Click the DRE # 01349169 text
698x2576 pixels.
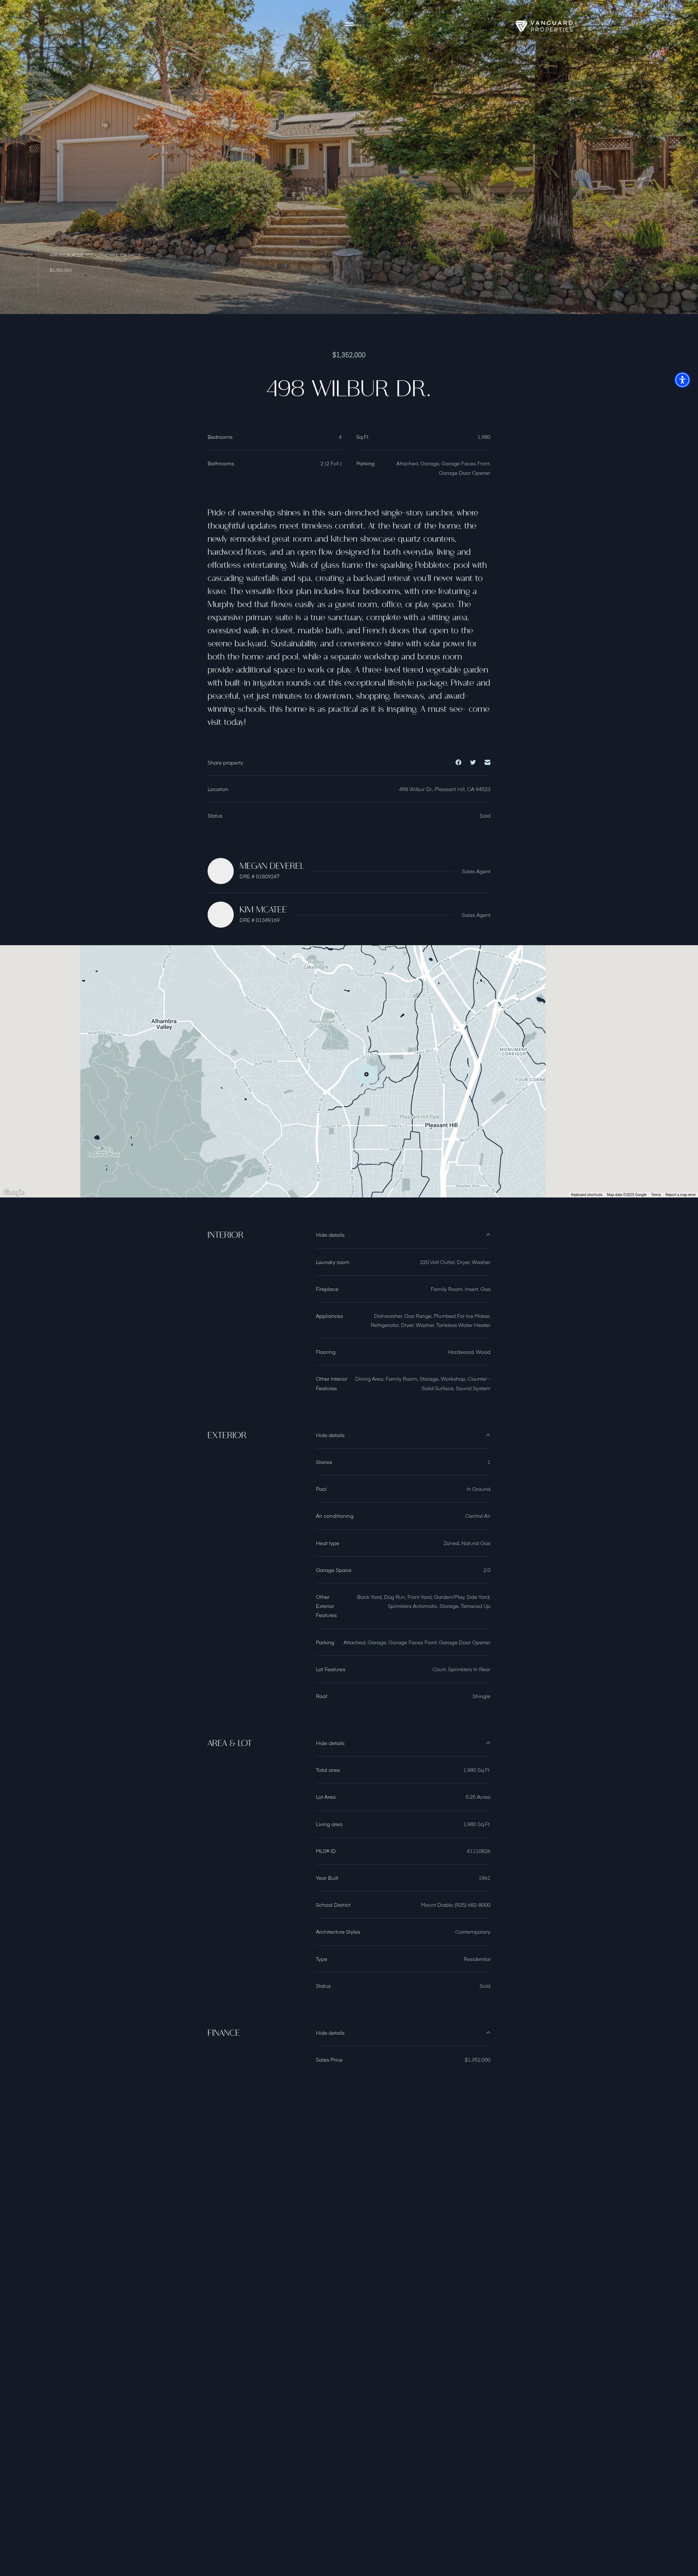click(259, 920)
